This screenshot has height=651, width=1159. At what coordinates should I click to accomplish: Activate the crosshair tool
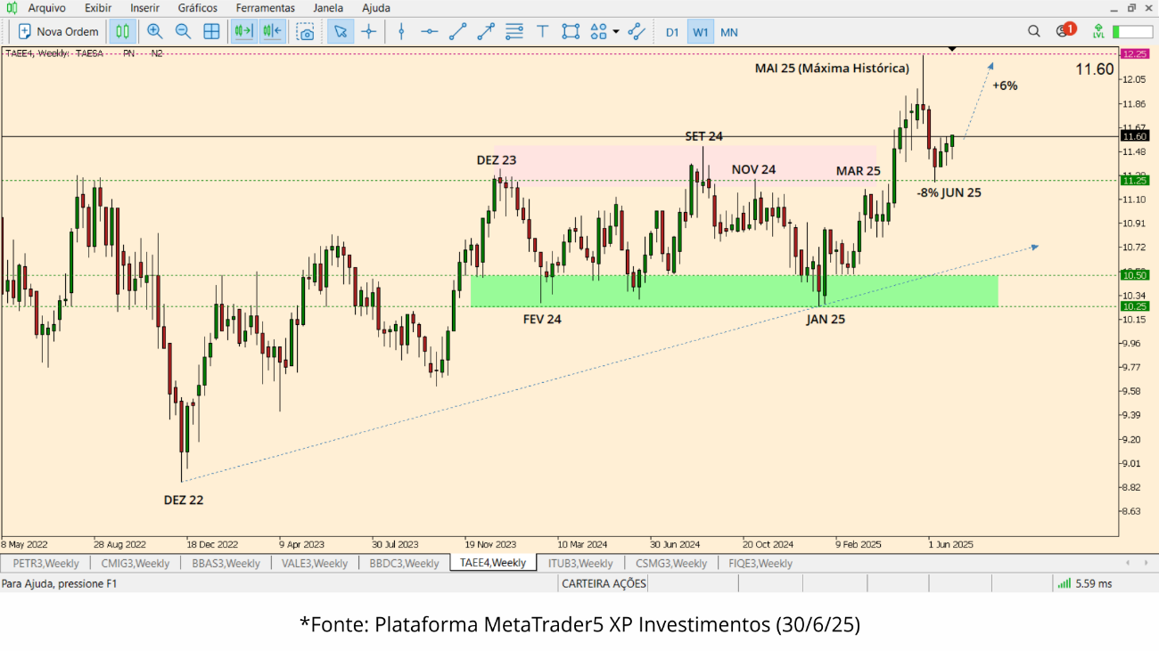pyautogui.click(x=369, y=32)
